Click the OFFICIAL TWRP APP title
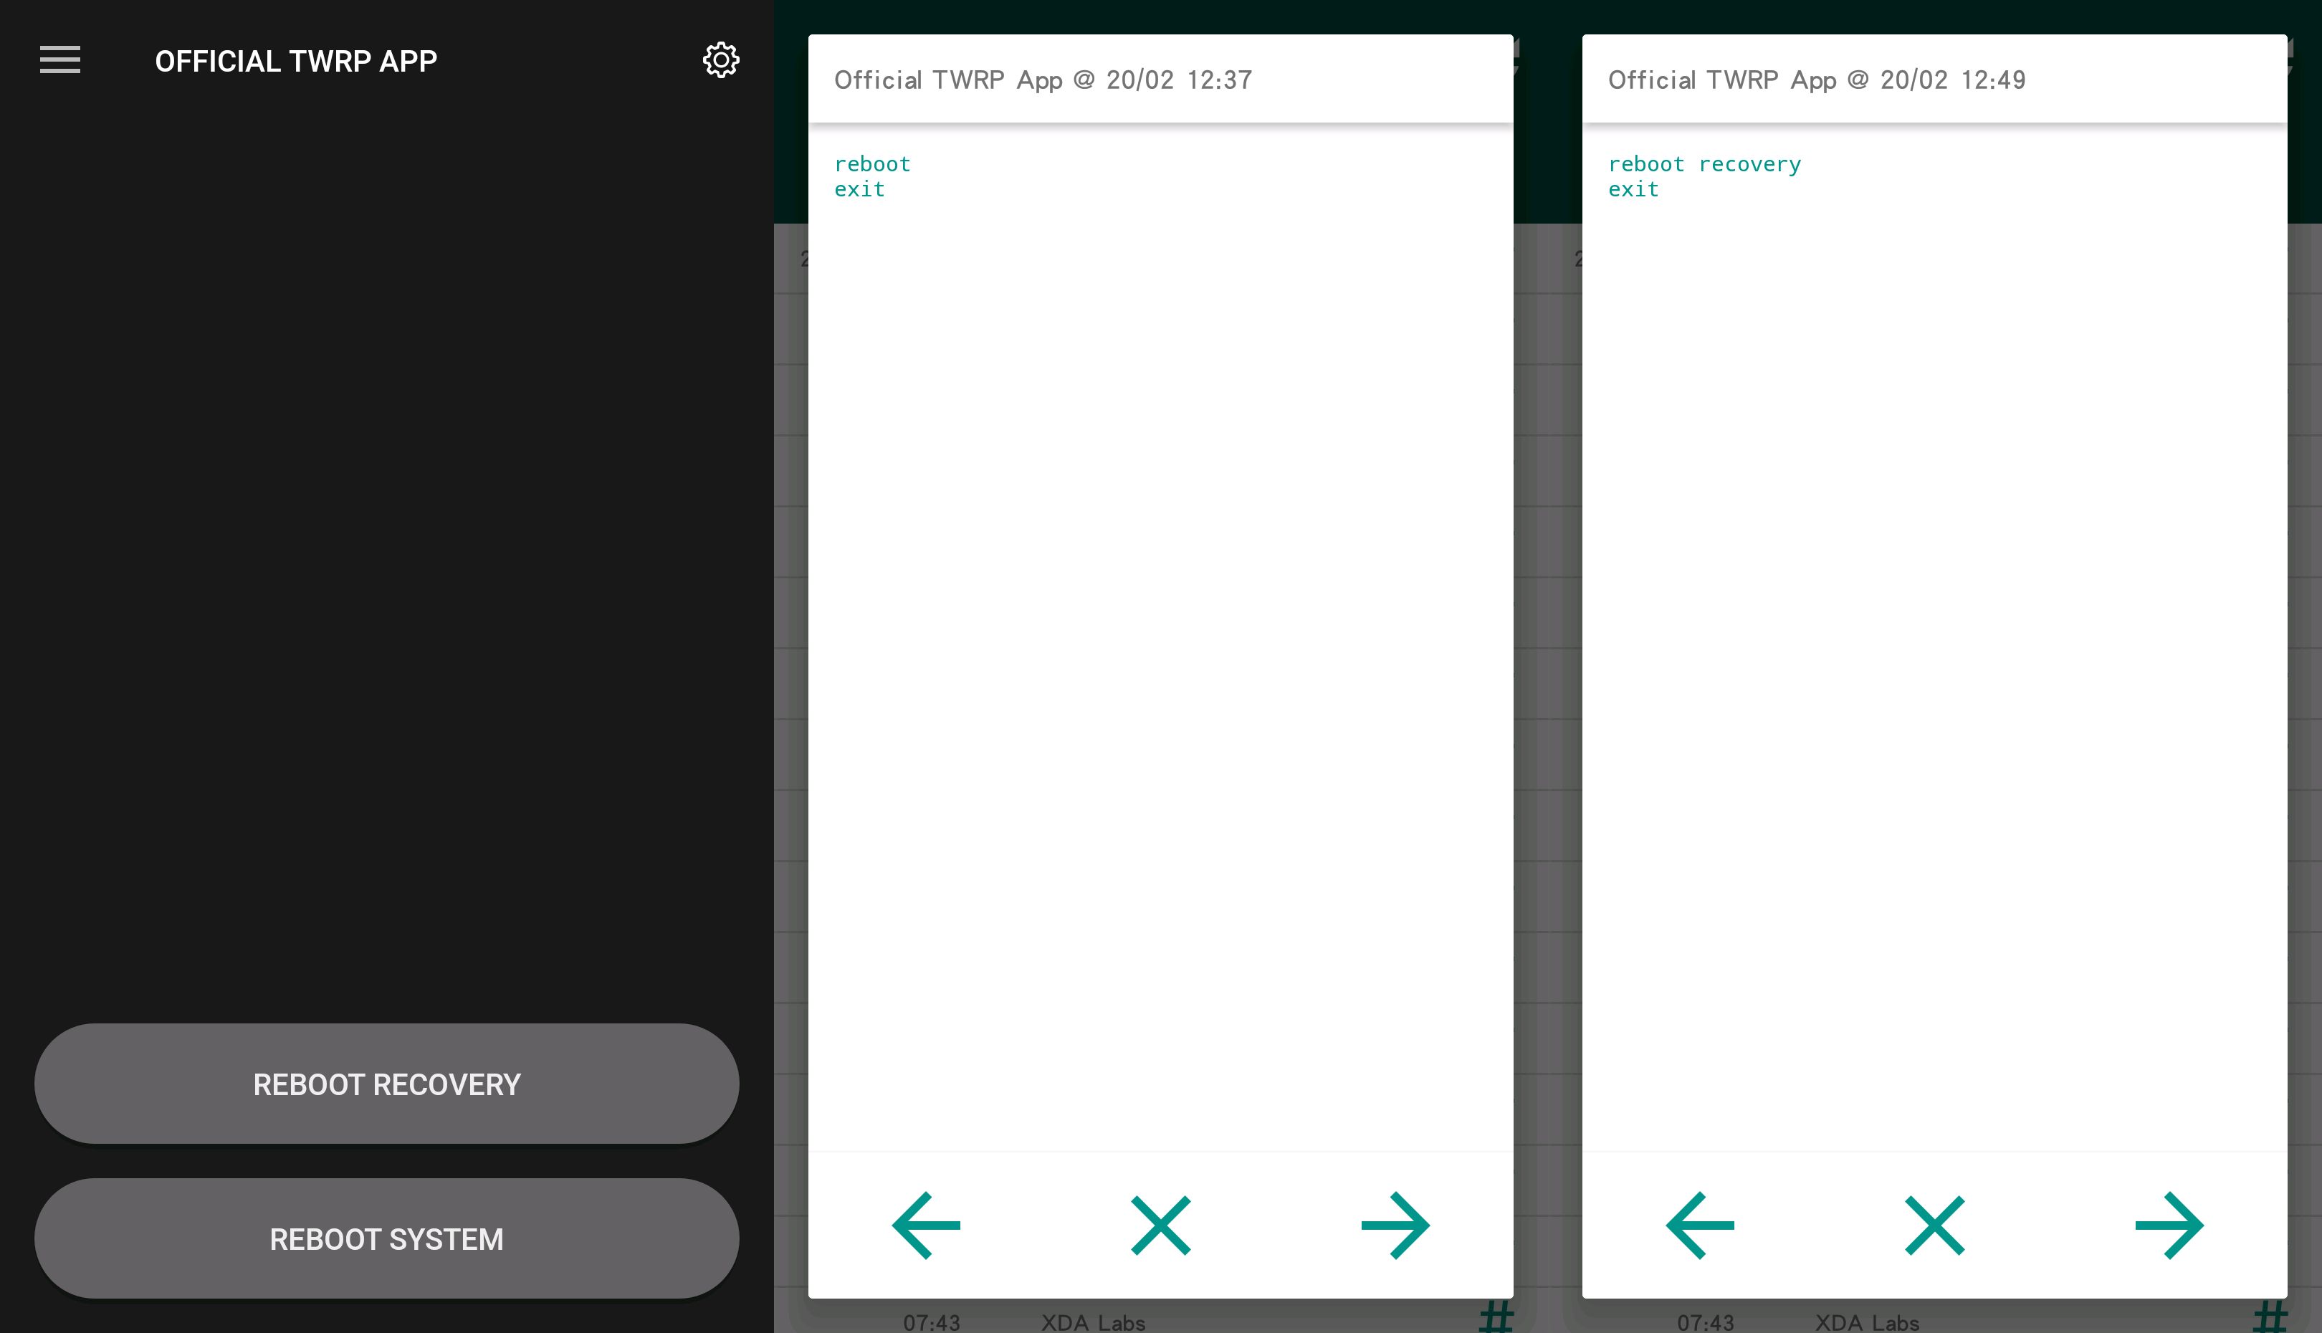Image resolution: width=2322 pixels, height=1333 pixels. tap(296, 62)
